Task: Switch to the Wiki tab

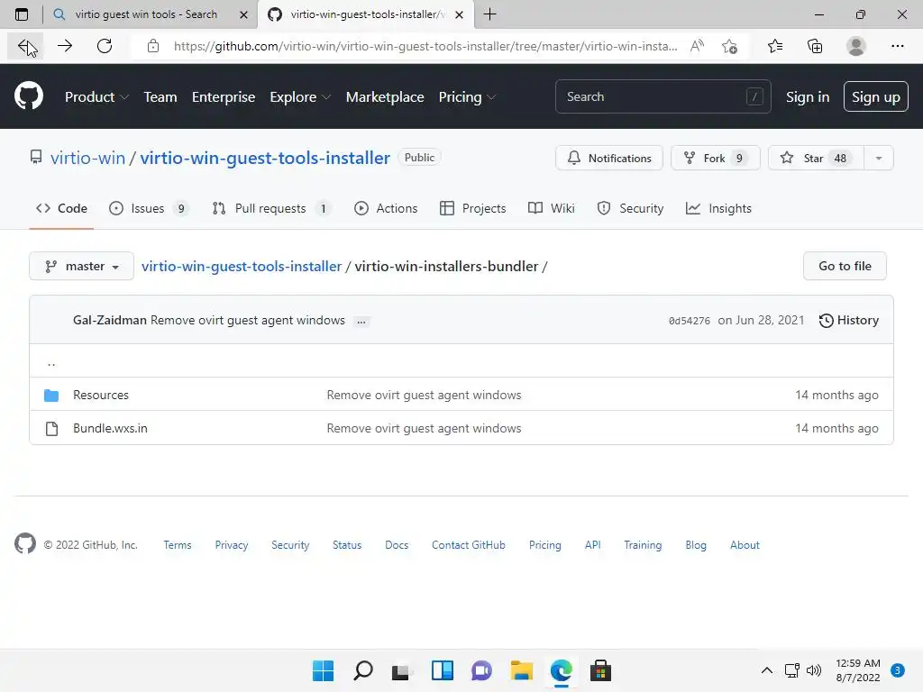Action: pos(551,208)
